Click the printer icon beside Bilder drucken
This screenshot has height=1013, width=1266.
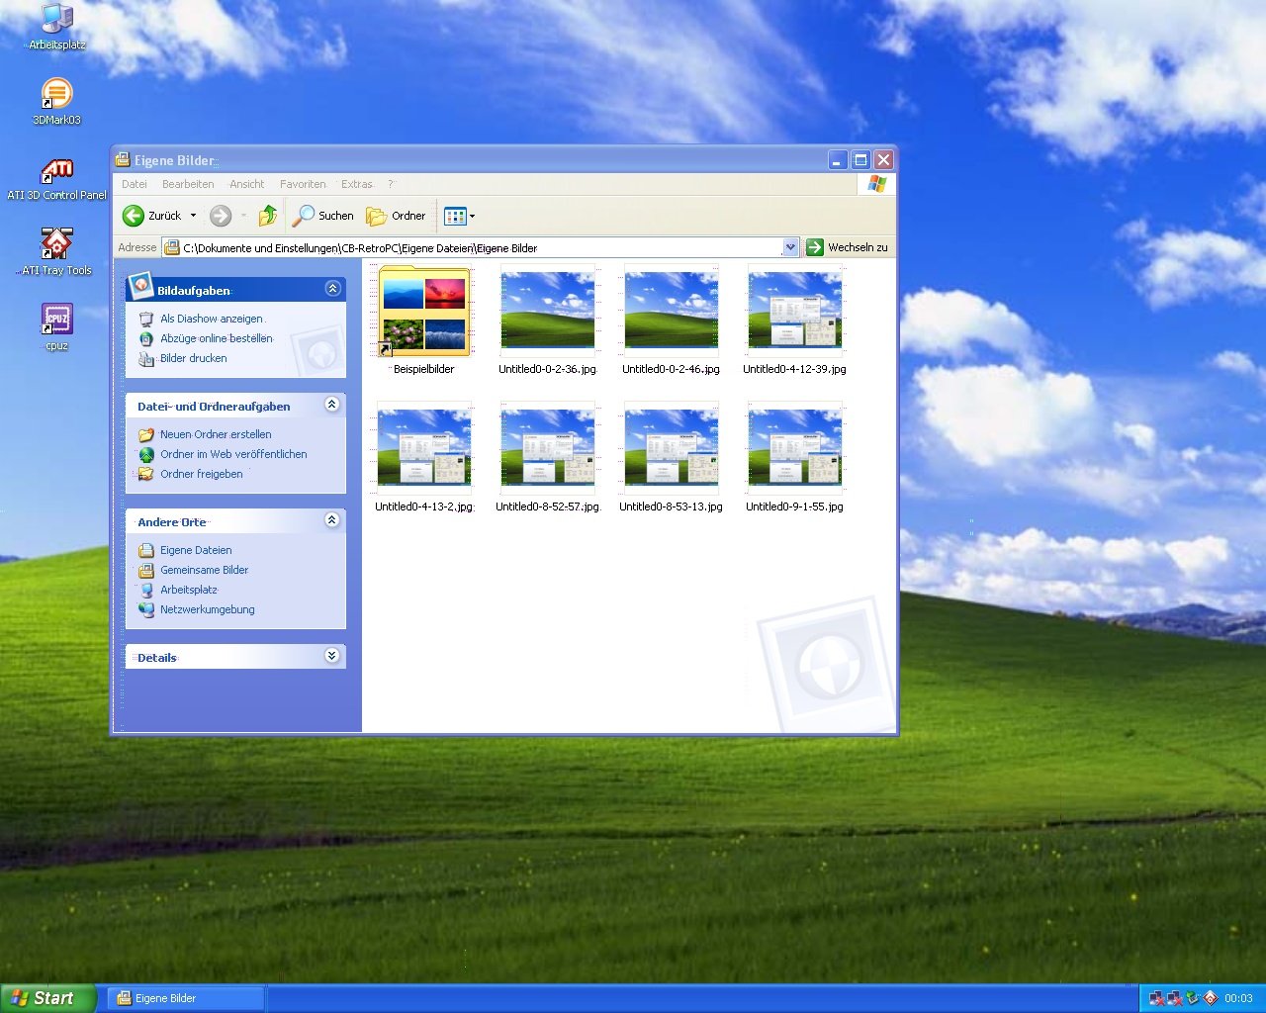point(146,358)
